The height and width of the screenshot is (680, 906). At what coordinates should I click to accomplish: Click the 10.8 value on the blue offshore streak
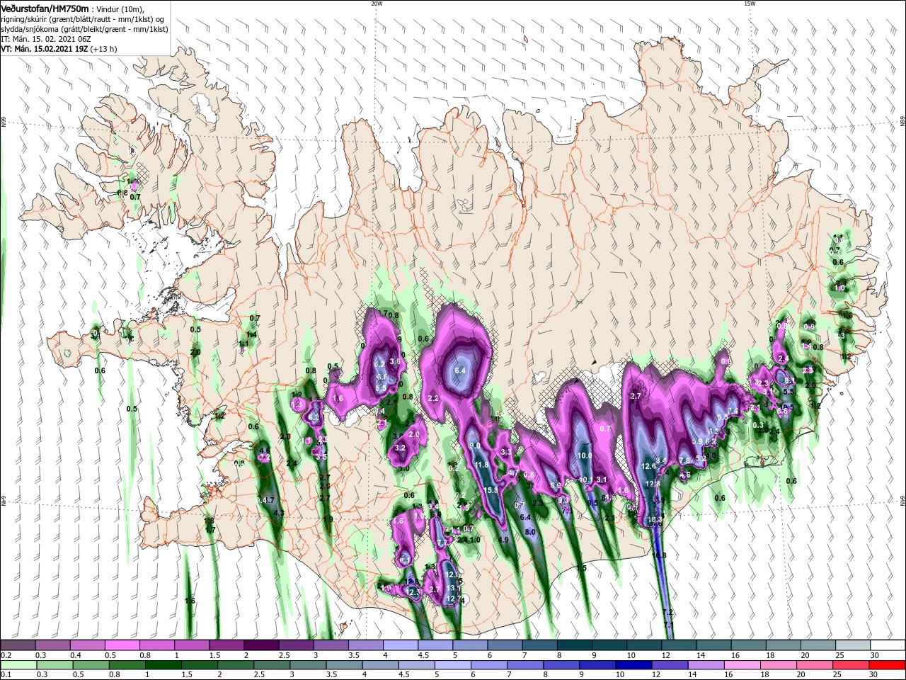coord(660,555)
